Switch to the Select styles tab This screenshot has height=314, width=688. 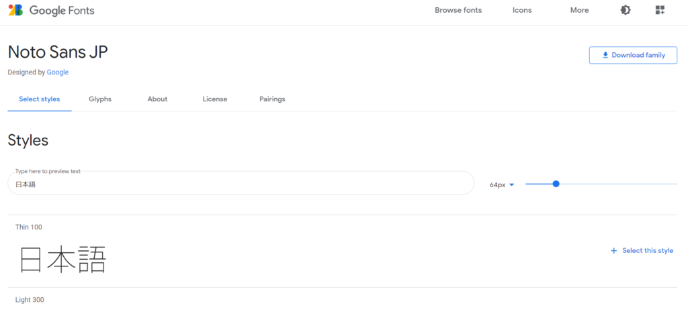point(40,99)
